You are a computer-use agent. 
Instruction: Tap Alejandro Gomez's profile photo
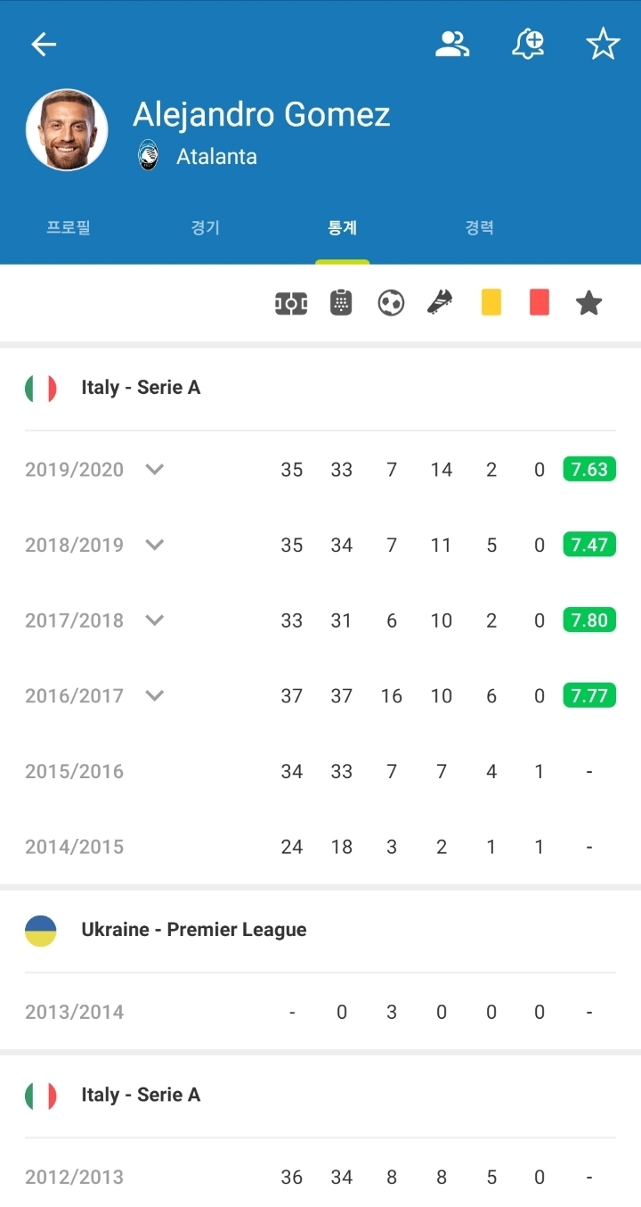click(x=67, y=130)
